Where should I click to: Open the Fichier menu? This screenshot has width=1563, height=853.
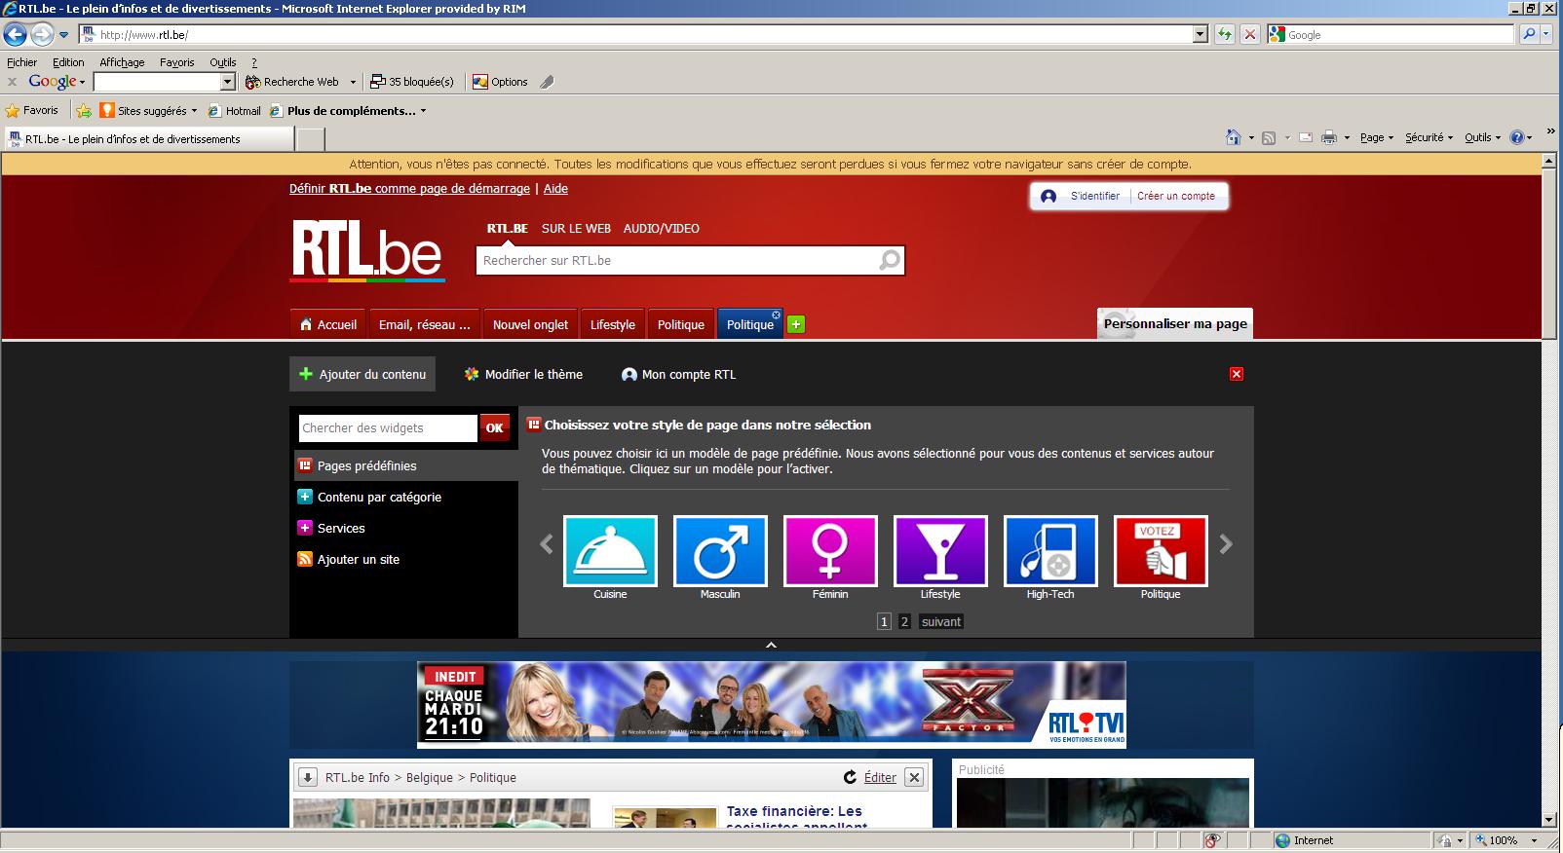pos(21,62)
